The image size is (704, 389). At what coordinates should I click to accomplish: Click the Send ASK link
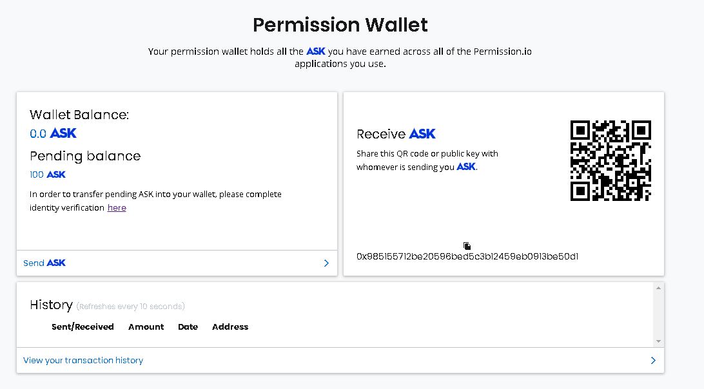(44, 263)
